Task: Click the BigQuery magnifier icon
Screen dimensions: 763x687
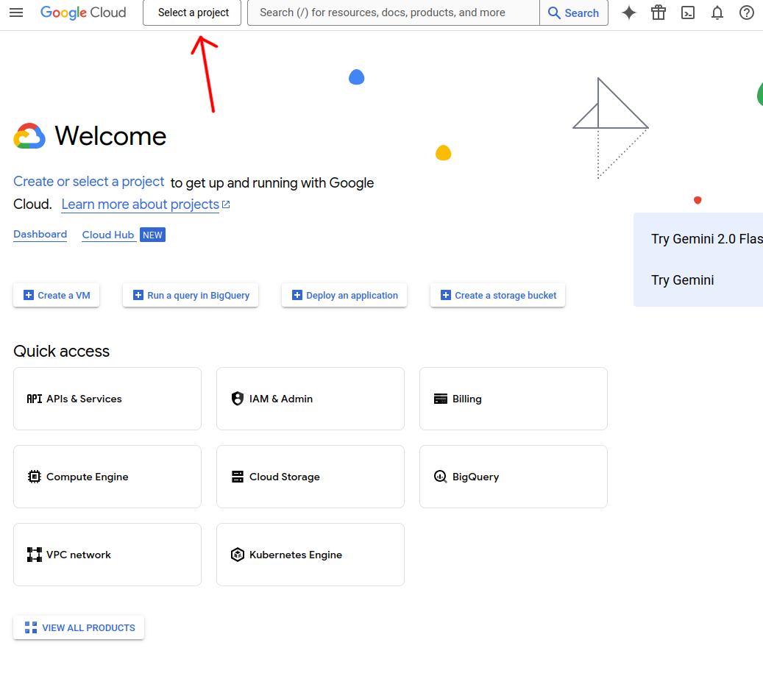Action: point(441,477)
